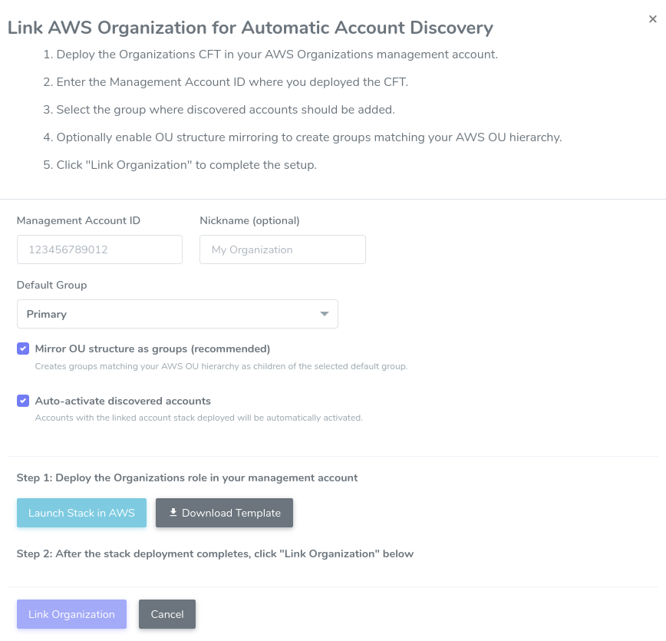
Task: Click the Mirror OU description helper text
Action: click(221, 366)
